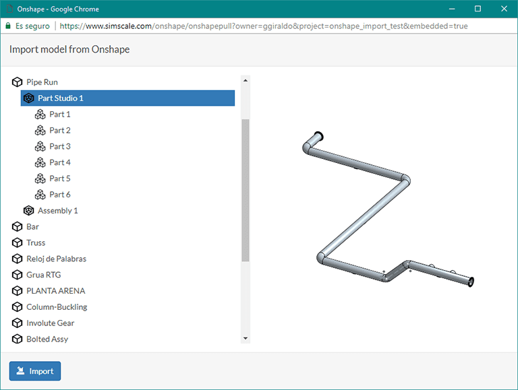Select Part 4 in the tree
This screenshot has height=390, width=518.
(x=60, y=162)
